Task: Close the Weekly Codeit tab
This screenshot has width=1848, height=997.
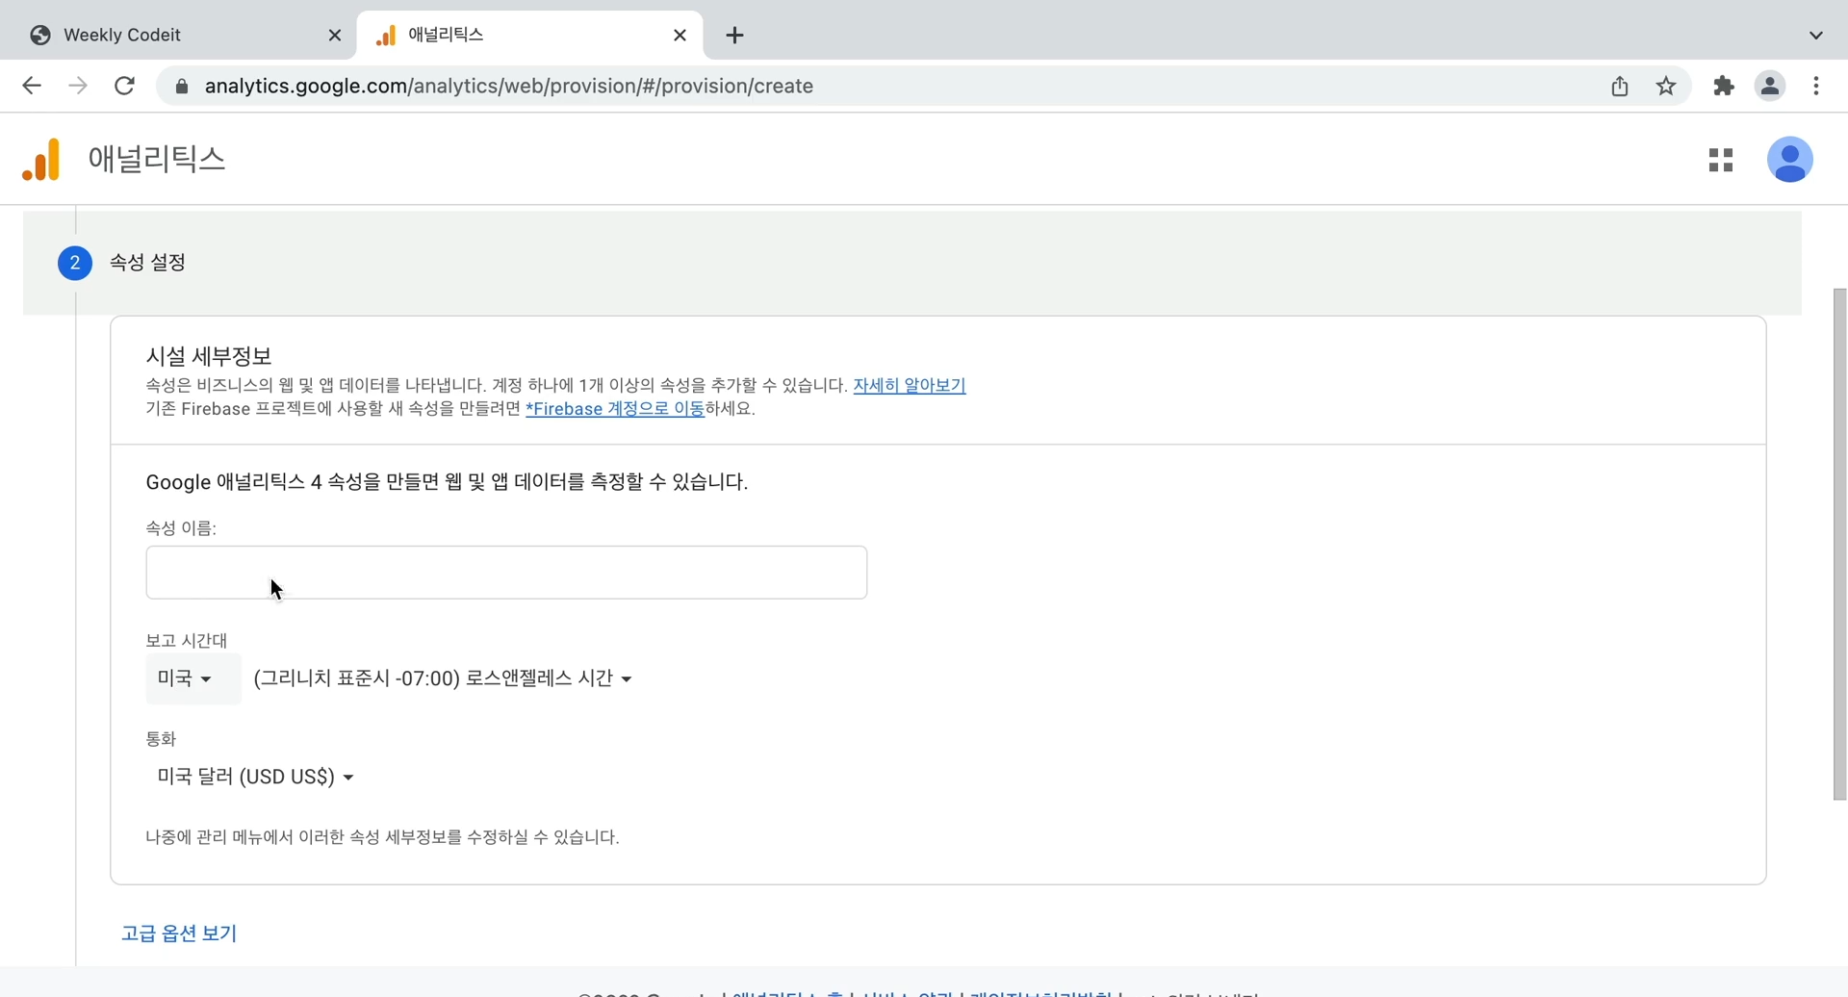Action: tap(335, 36)
